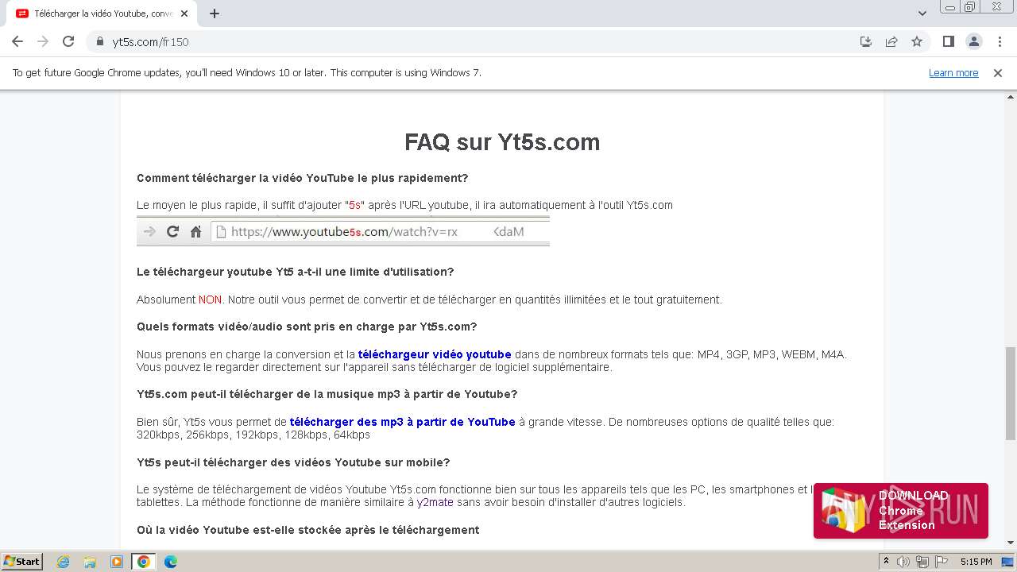Open the Chrome three-dot menu

[1000, 41]
